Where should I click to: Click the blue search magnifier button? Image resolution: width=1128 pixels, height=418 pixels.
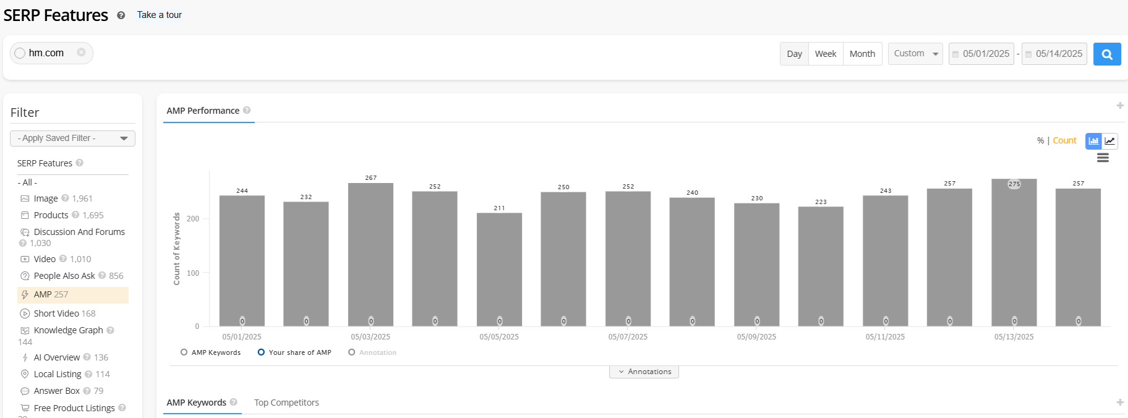coord(1106,54)
